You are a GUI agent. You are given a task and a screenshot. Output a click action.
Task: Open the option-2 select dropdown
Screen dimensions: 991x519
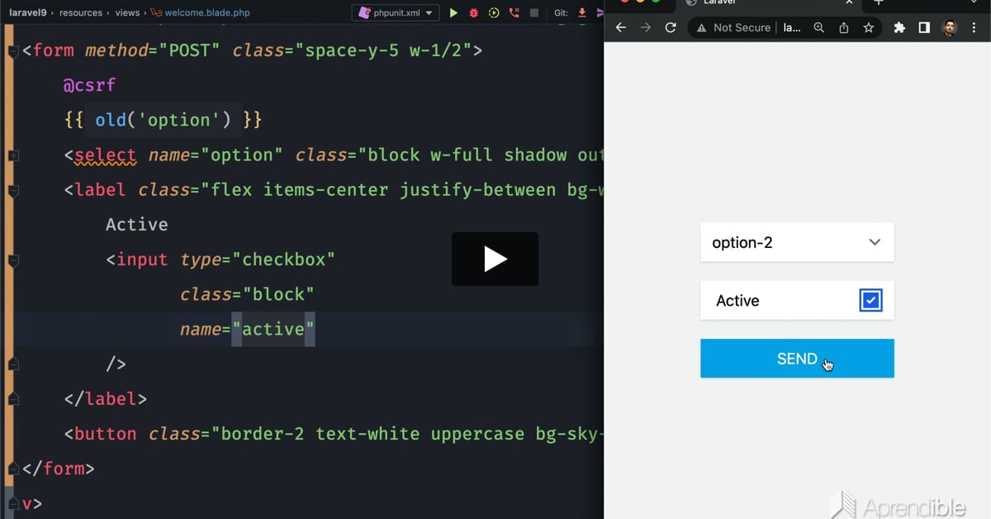coord(797,242)
